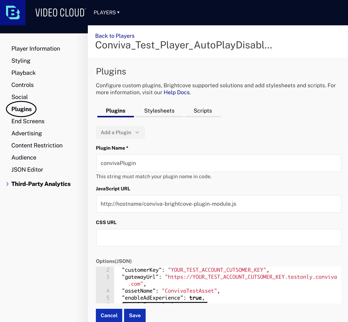The height and width of the screenshot is (322, 348).
Task: Click the VIDEO CLOUD product title
Action: (x=61, y=13)
